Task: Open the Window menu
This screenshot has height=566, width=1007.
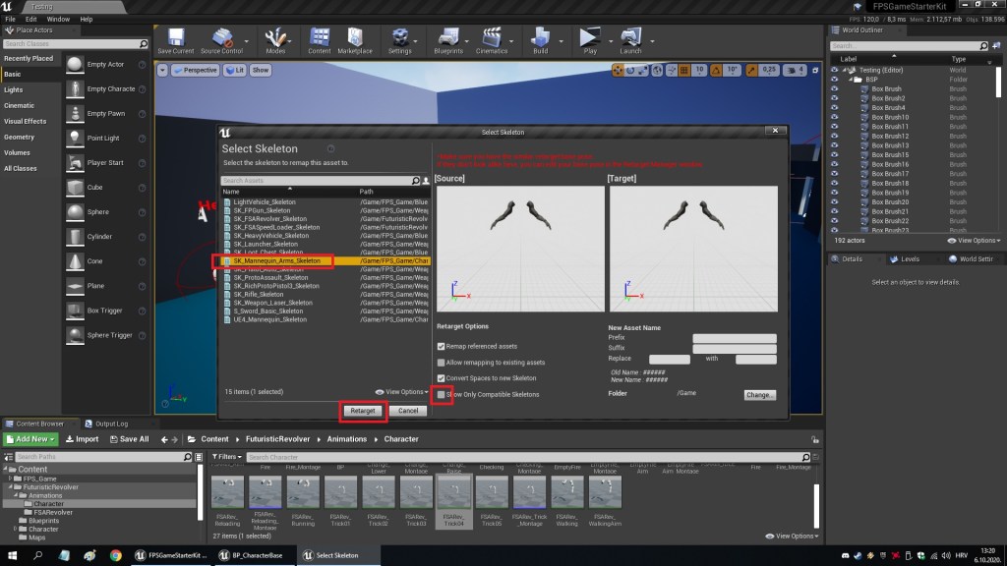Action: coord(58,19)
